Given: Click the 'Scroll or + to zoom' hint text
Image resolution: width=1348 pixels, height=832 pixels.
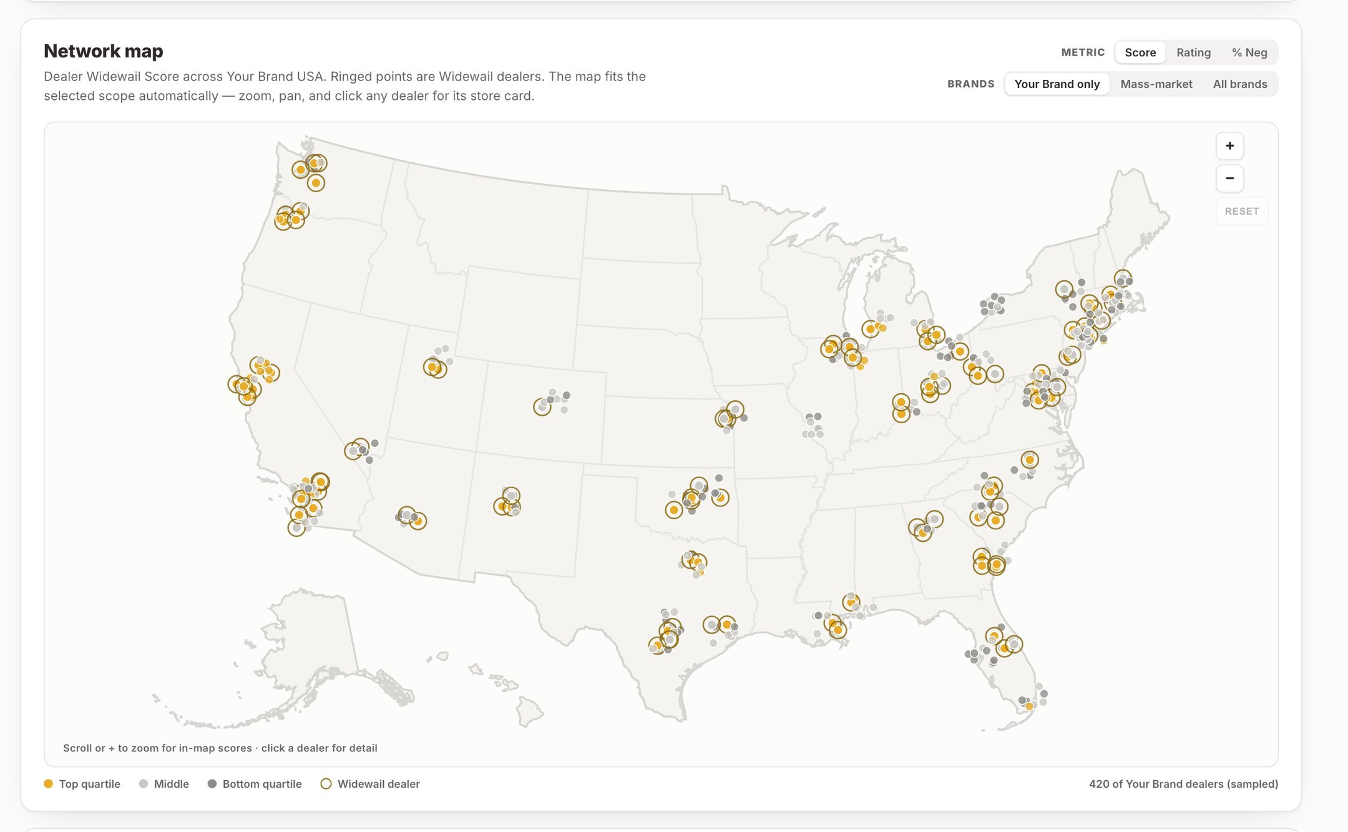Looking at the screenshot, I should (x=220, y=748).
